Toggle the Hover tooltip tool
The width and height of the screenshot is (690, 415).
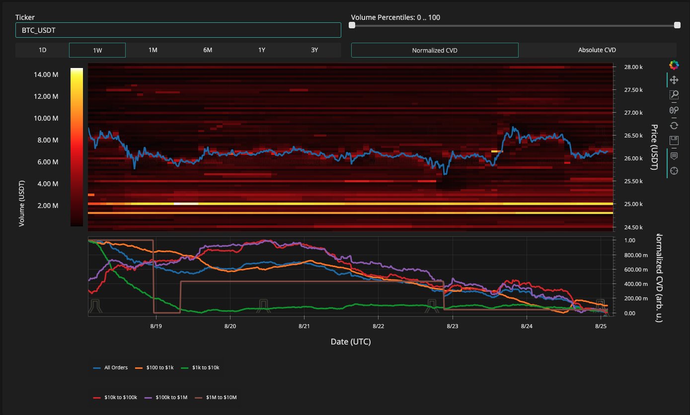pos(674,156)
